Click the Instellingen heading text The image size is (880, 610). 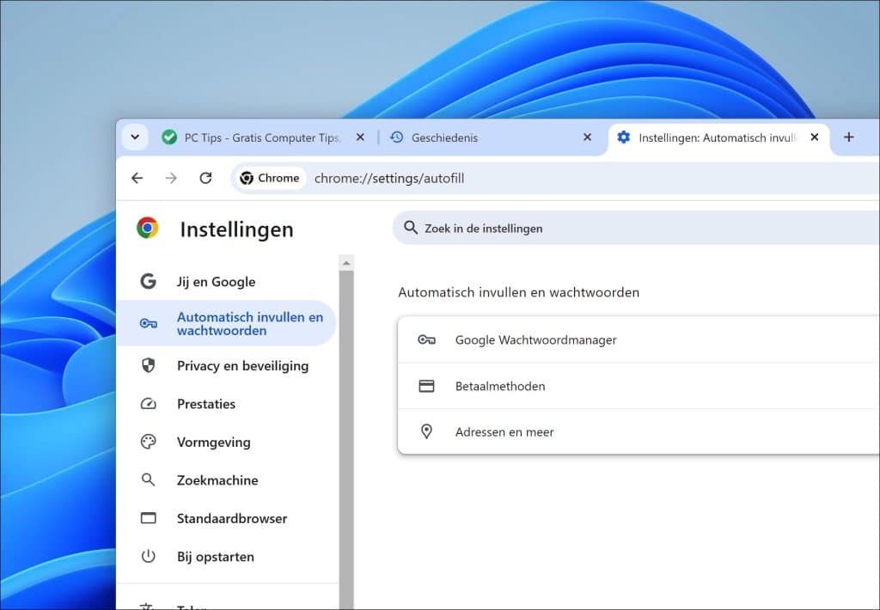coord(236,229)
